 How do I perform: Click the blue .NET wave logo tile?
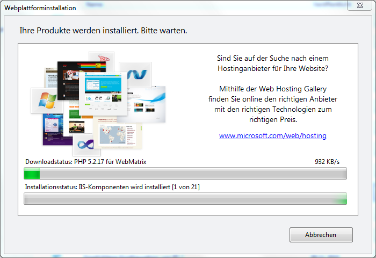click(136, 74)
